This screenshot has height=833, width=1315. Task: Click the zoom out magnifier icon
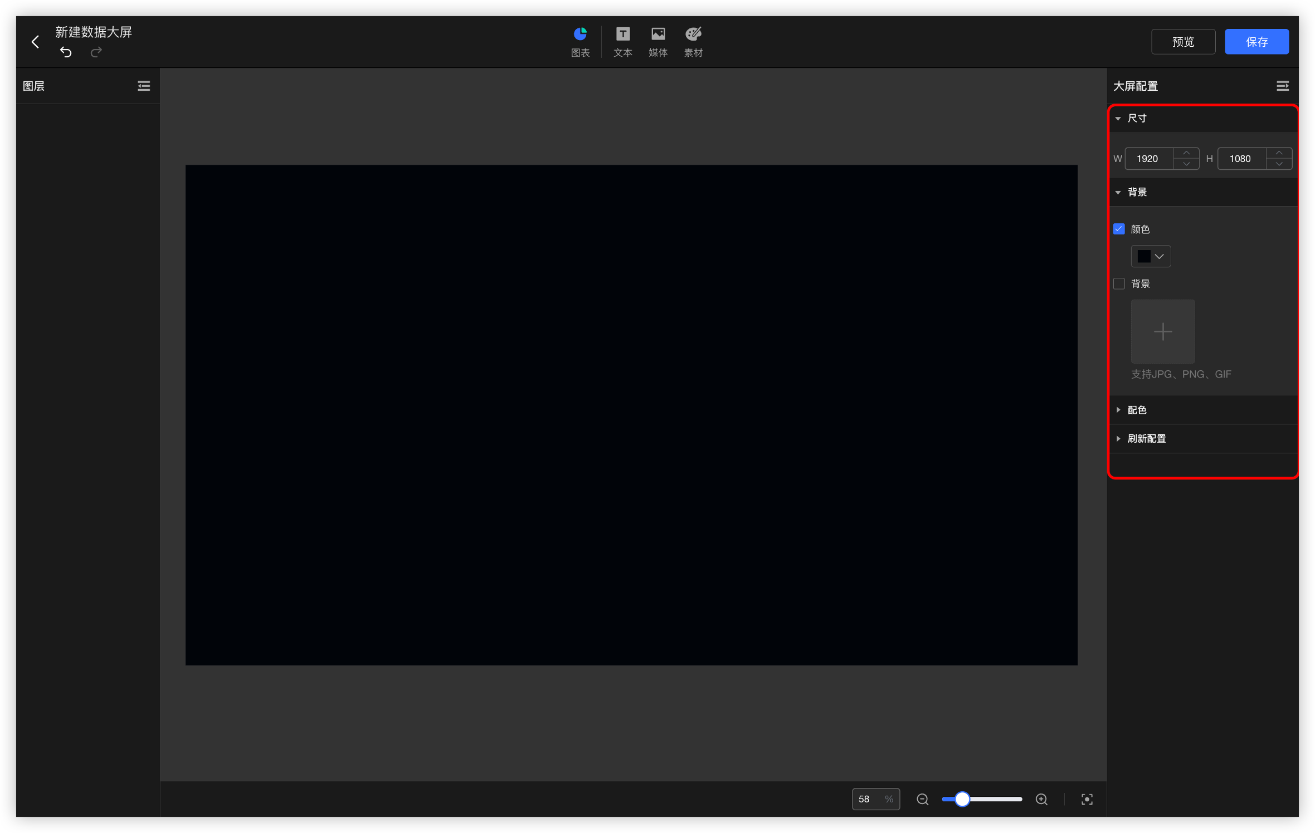(x=922, y=799)
